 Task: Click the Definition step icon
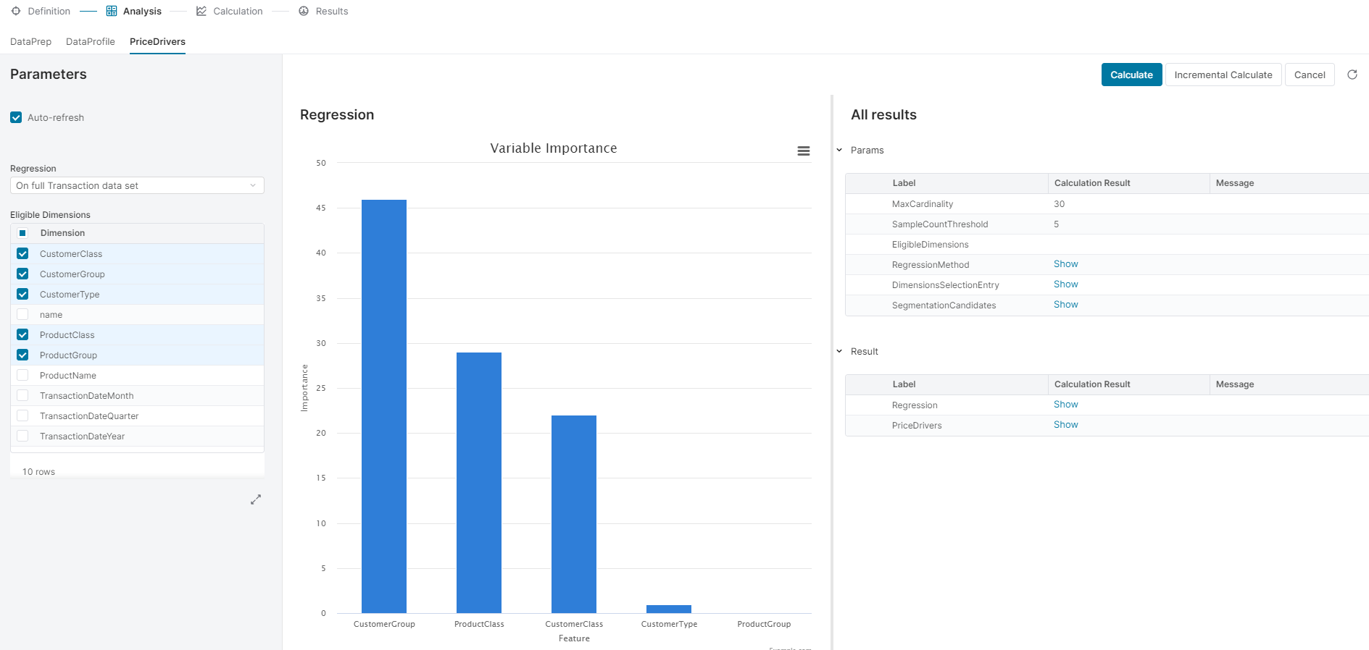16,11
